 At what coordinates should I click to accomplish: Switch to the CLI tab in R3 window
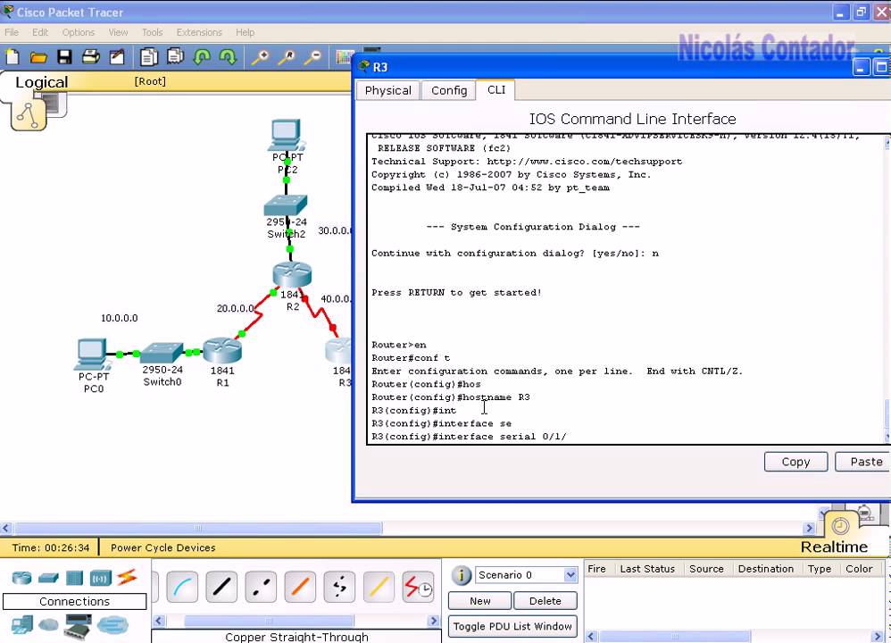click(496, 90)
